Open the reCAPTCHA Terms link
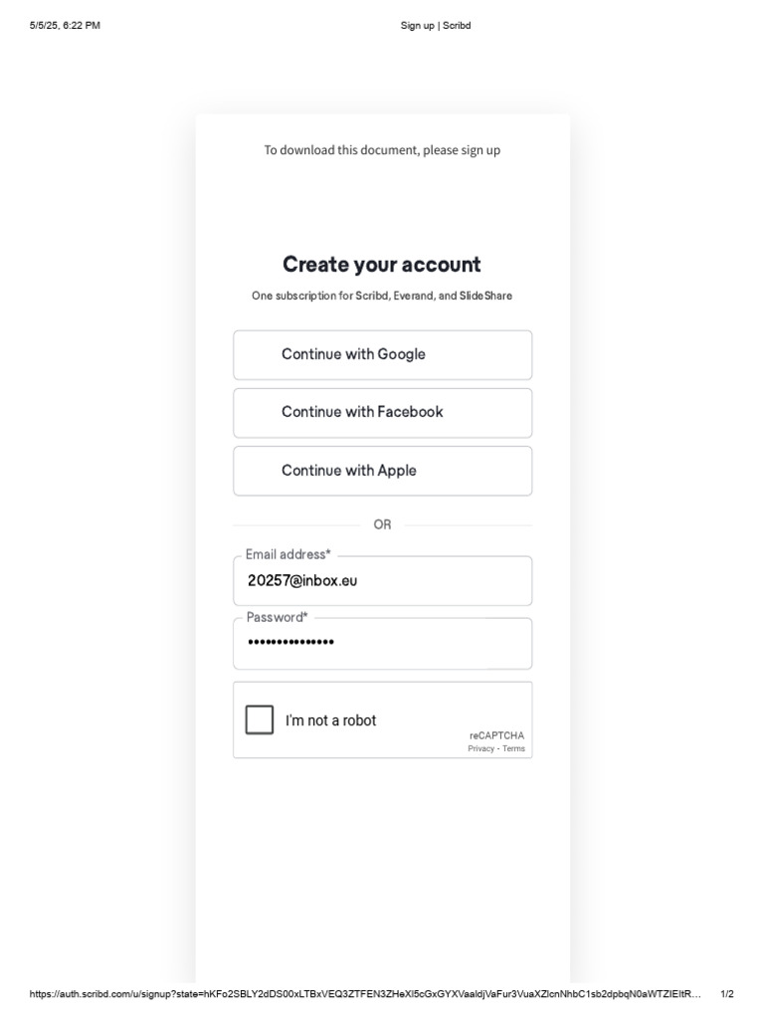This screenshot has width=764, height=1019. 513,748
